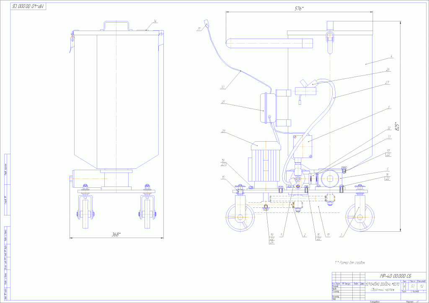Click callout number 15 below the frame

point(319,235)
